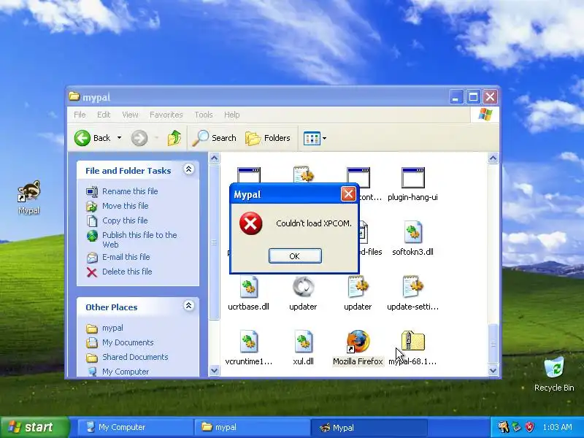Click OK in the Mypal error dialog

295,256
